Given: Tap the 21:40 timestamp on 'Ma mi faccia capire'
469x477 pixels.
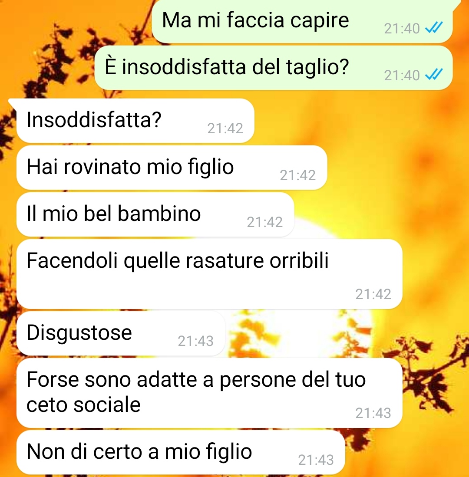Looking at the screenshot, I should (402, 29).
